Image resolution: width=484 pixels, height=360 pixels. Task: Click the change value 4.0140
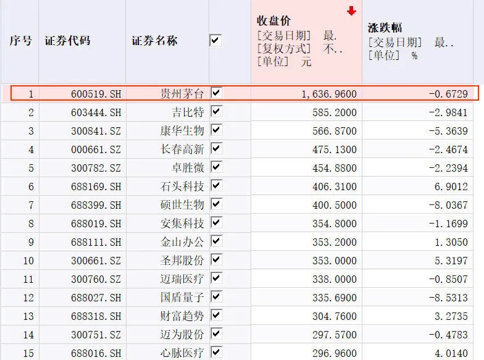(451, 353)
